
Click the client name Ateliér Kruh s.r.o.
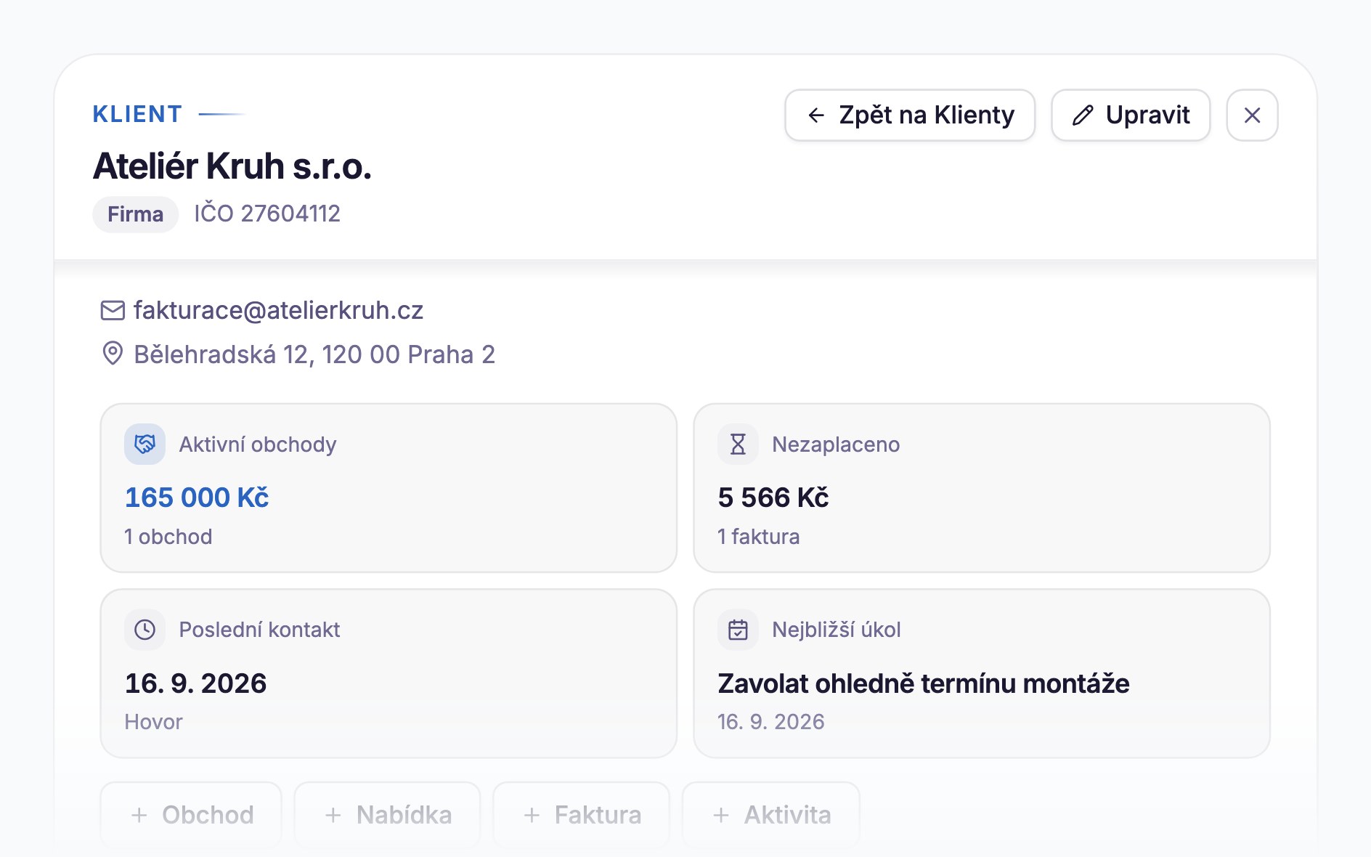(232, 166)
